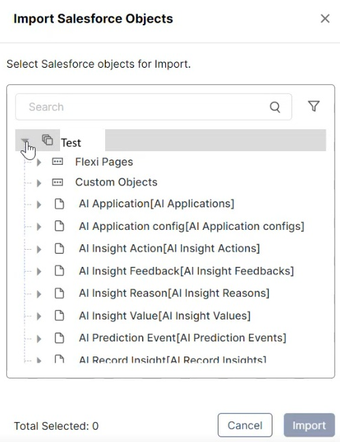This screenshot has height=442, width=340.
Task: Click the Cancel button
Action: 245,425
